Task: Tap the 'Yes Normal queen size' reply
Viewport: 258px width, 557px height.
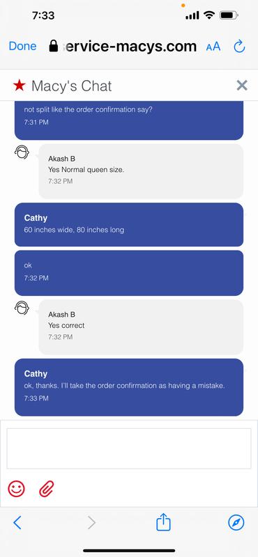Action: pos(141,171)
